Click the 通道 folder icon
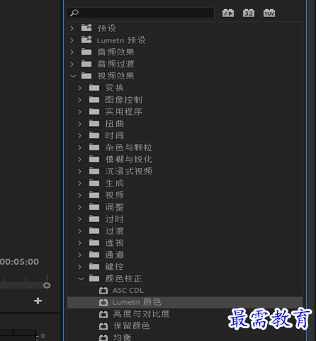 coord(94,255)
